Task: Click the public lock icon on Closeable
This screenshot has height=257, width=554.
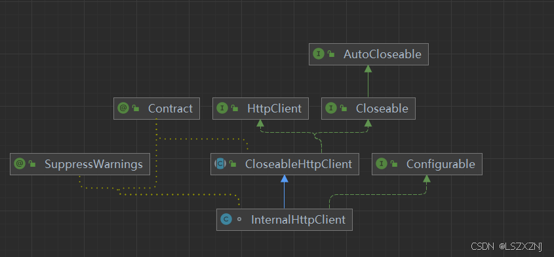Action: coord(344,109)
